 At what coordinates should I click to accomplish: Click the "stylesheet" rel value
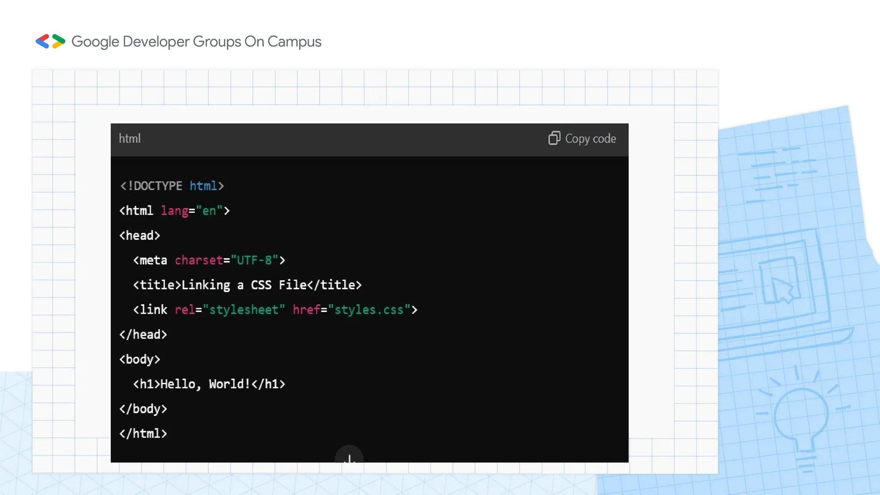244,310
